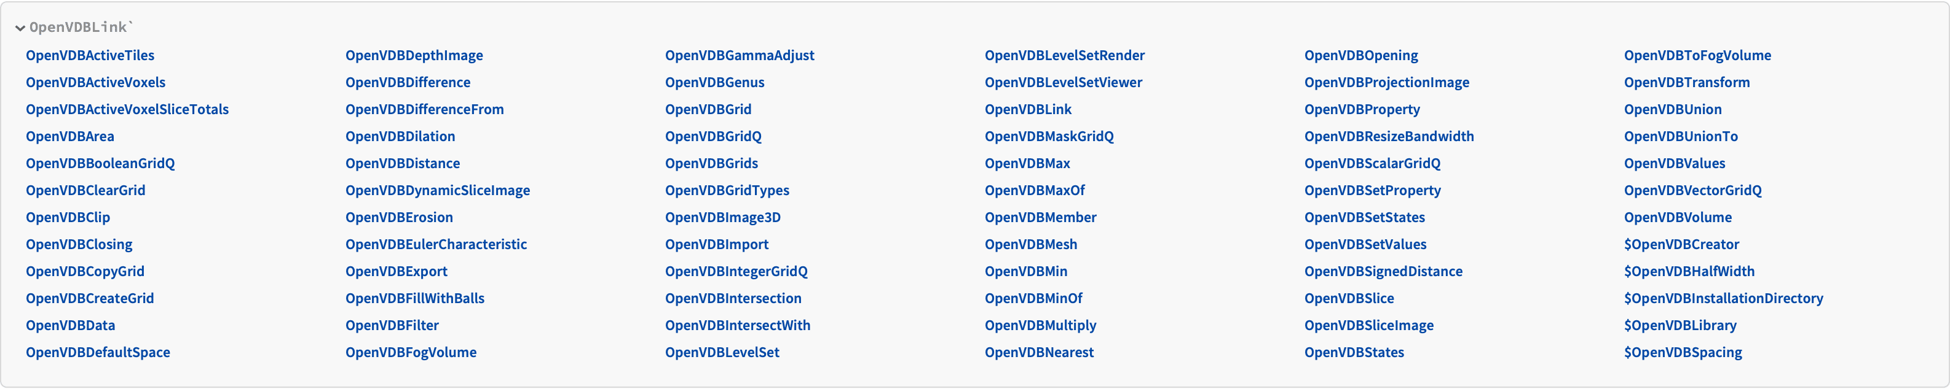Viewport: 1950px width, 389px height.
Task: Open the OpenVDBActiveTiles link
Action: pos(90,55)
